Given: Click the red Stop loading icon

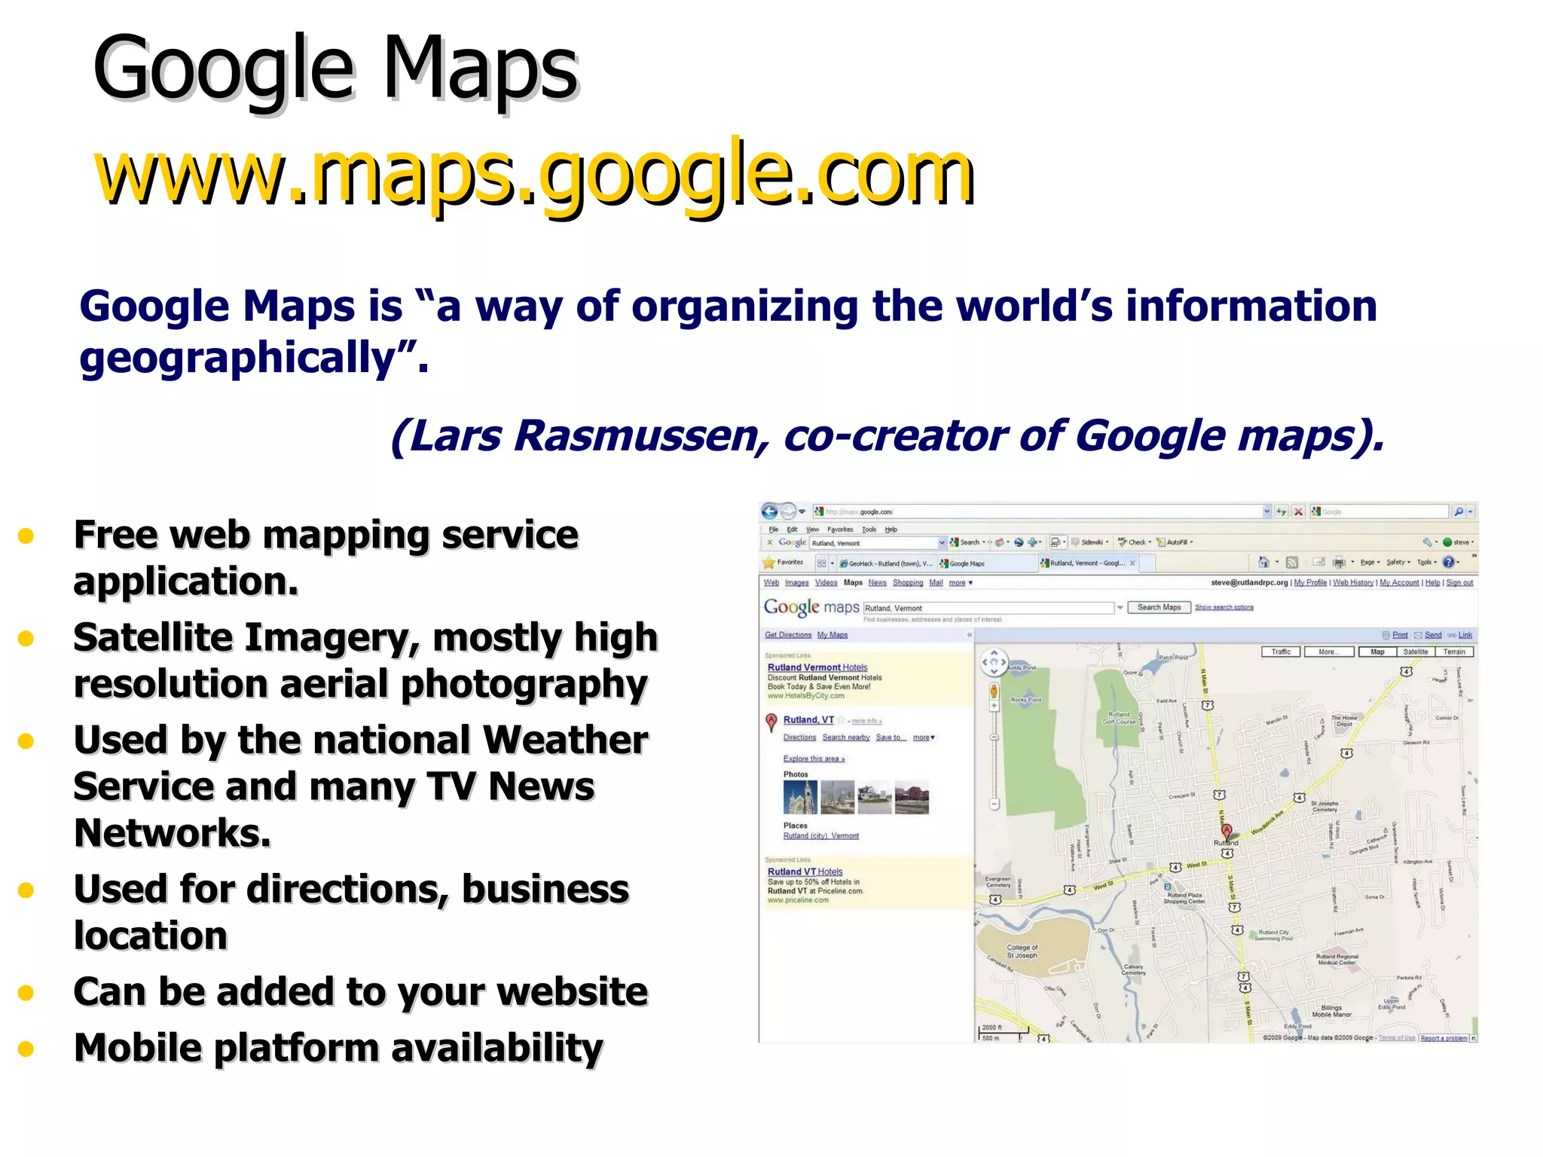Looking at the screenshot, I should 1299,511.
